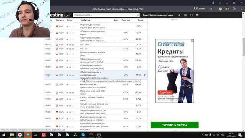
Task: Click the Индекс PCSI Thomson Reuters/Ipsos в Китае event
Action: [x=93, y=26]
